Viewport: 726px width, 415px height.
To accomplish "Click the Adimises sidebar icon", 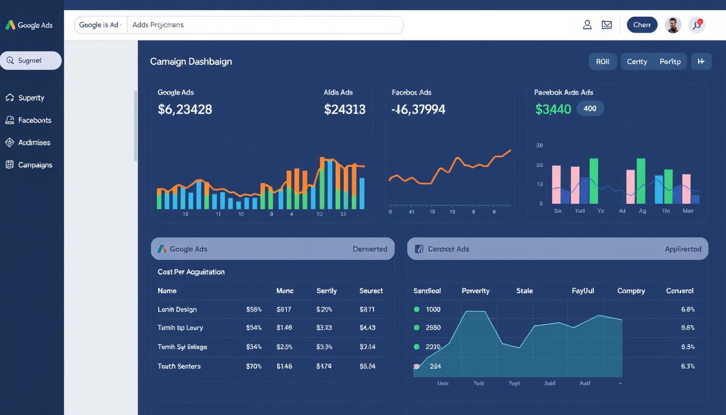I will pos(9,143).
